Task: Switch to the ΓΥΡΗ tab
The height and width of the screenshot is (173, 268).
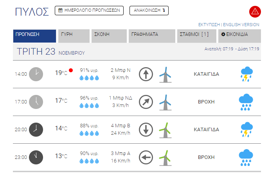Action: tap(74, 36)
